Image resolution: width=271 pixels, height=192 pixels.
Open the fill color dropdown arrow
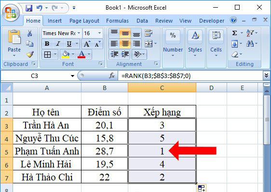click(73, 54)
